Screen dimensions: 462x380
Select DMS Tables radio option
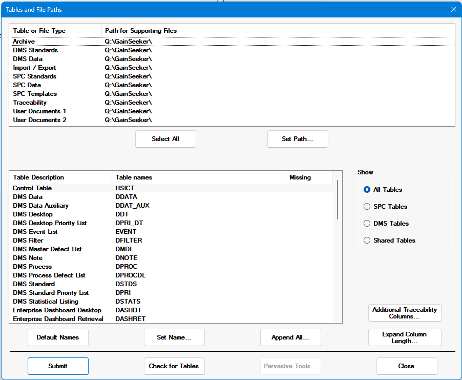point(367,224)
